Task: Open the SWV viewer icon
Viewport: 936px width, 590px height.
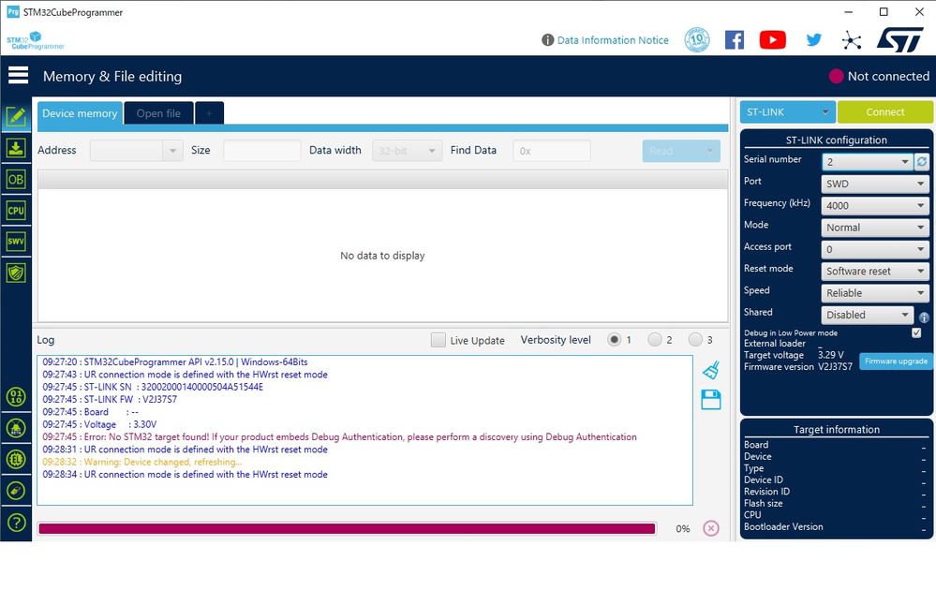Action: click(16, 241)
